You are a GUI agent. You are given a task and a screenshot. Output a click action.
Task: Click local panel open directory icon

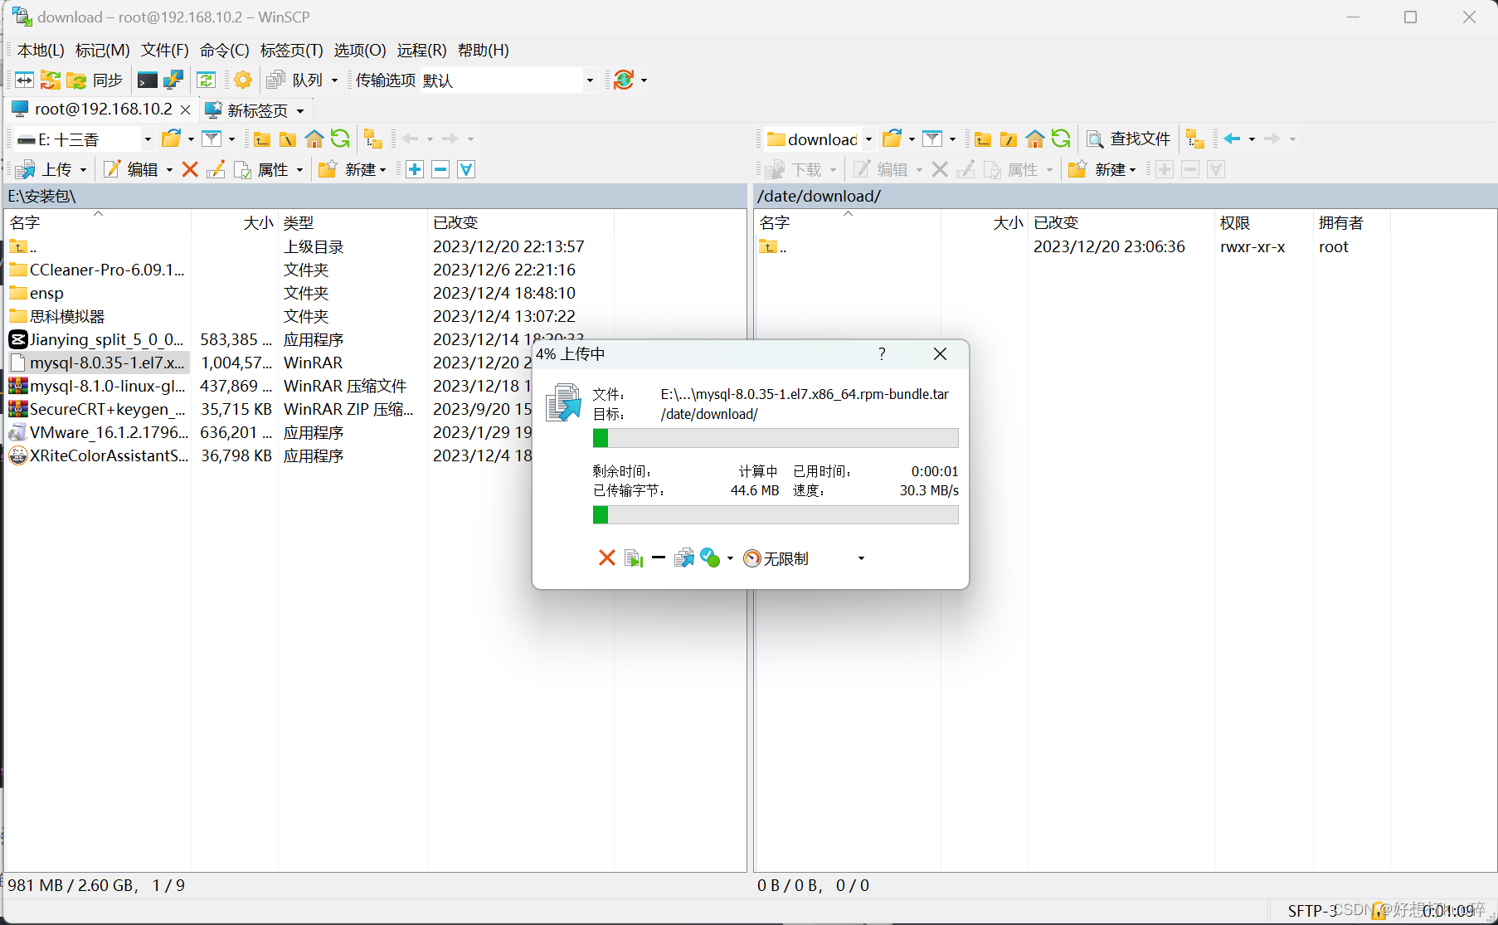tap(172, 139)
